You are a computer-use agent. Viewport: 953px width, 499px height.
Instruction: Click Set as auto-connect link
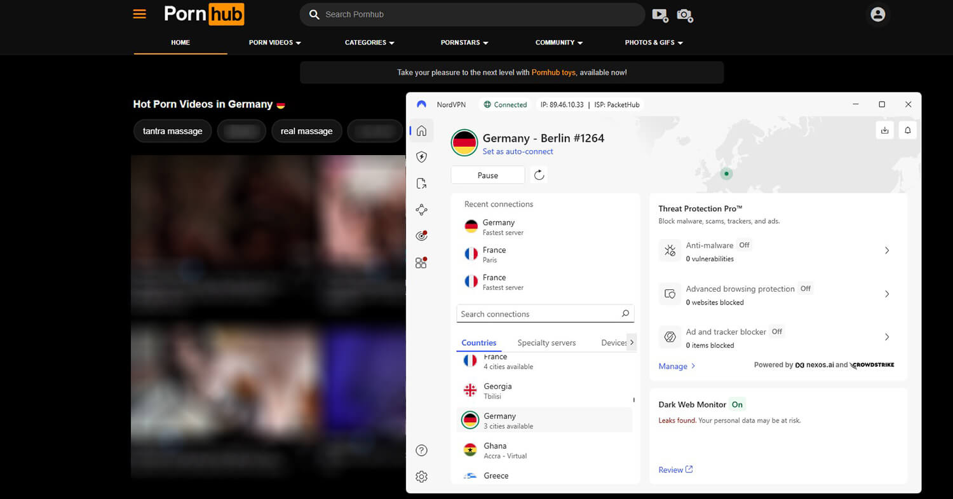(518, 151)
